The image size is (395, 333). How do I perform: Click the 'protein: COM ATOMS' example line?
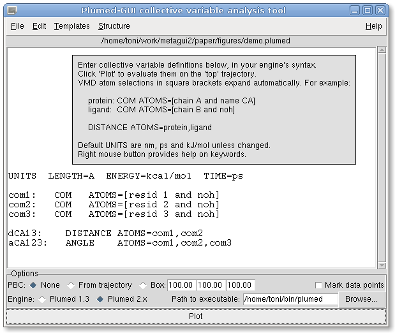pyautogui.click(x=172, y=101)
